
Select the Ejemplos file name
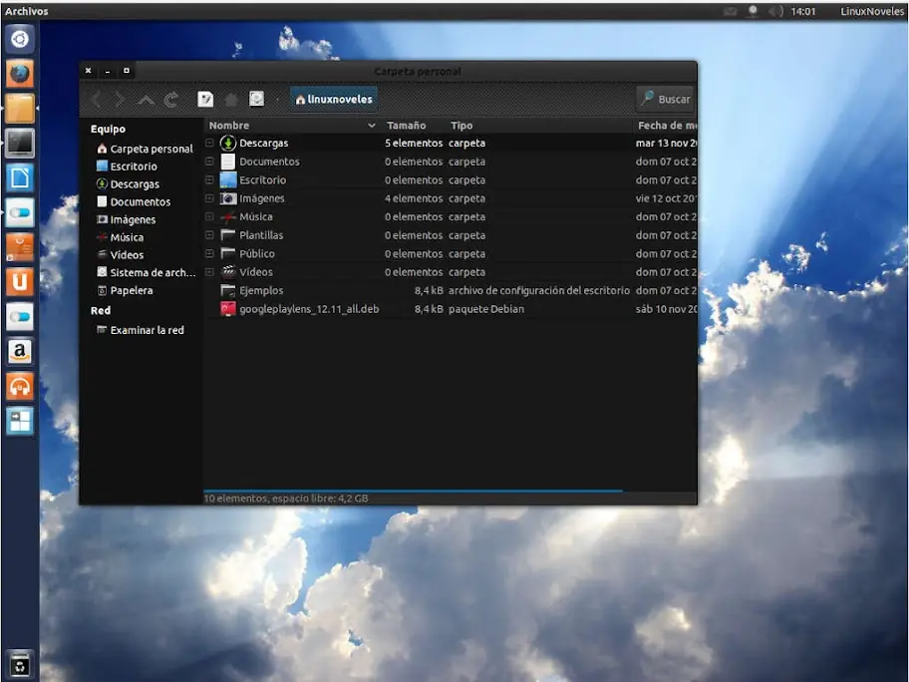(x=261, y=290)
